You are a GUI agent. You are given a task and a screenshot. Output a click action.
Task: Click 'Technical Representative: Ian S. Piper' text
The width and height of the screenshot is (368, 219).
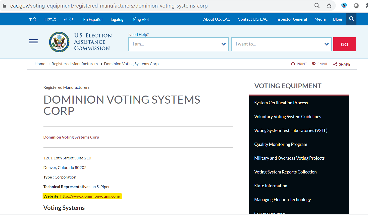77,187
